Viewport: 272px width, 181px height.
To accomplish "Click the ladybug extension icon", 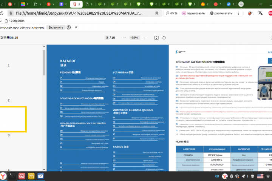I will [x=250, y=13].
